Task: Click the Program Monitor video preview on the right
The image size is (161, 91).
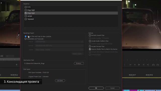Action: coord(141,25)
